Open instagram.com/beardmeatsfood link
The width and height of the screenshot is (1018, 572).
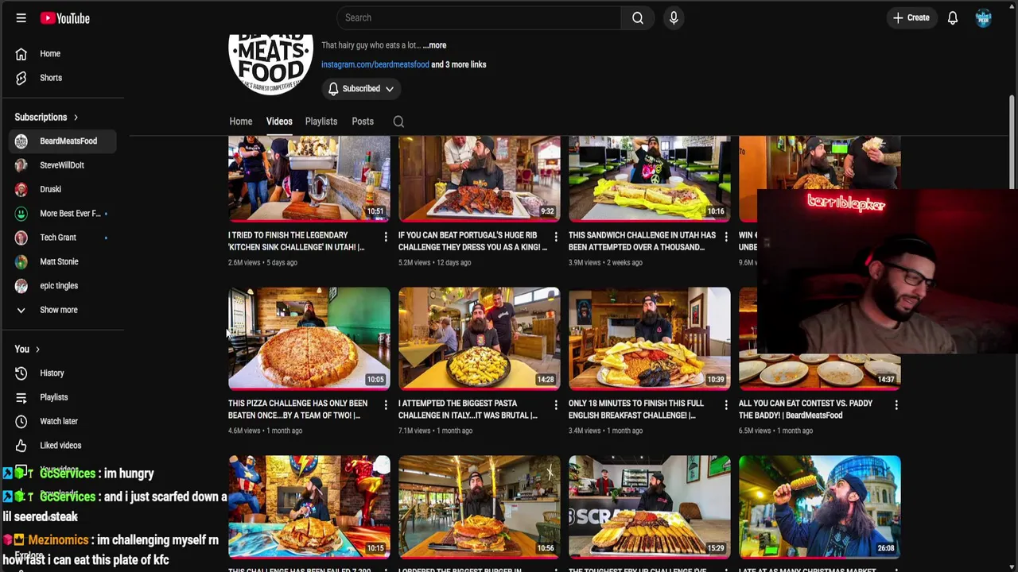tap(375, 64)
